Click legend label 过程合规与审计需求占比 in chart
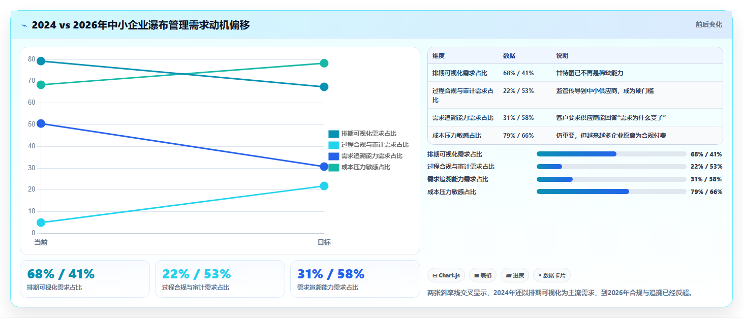The height and width of the screenshot is (318, 743). [x=375, y=145]
